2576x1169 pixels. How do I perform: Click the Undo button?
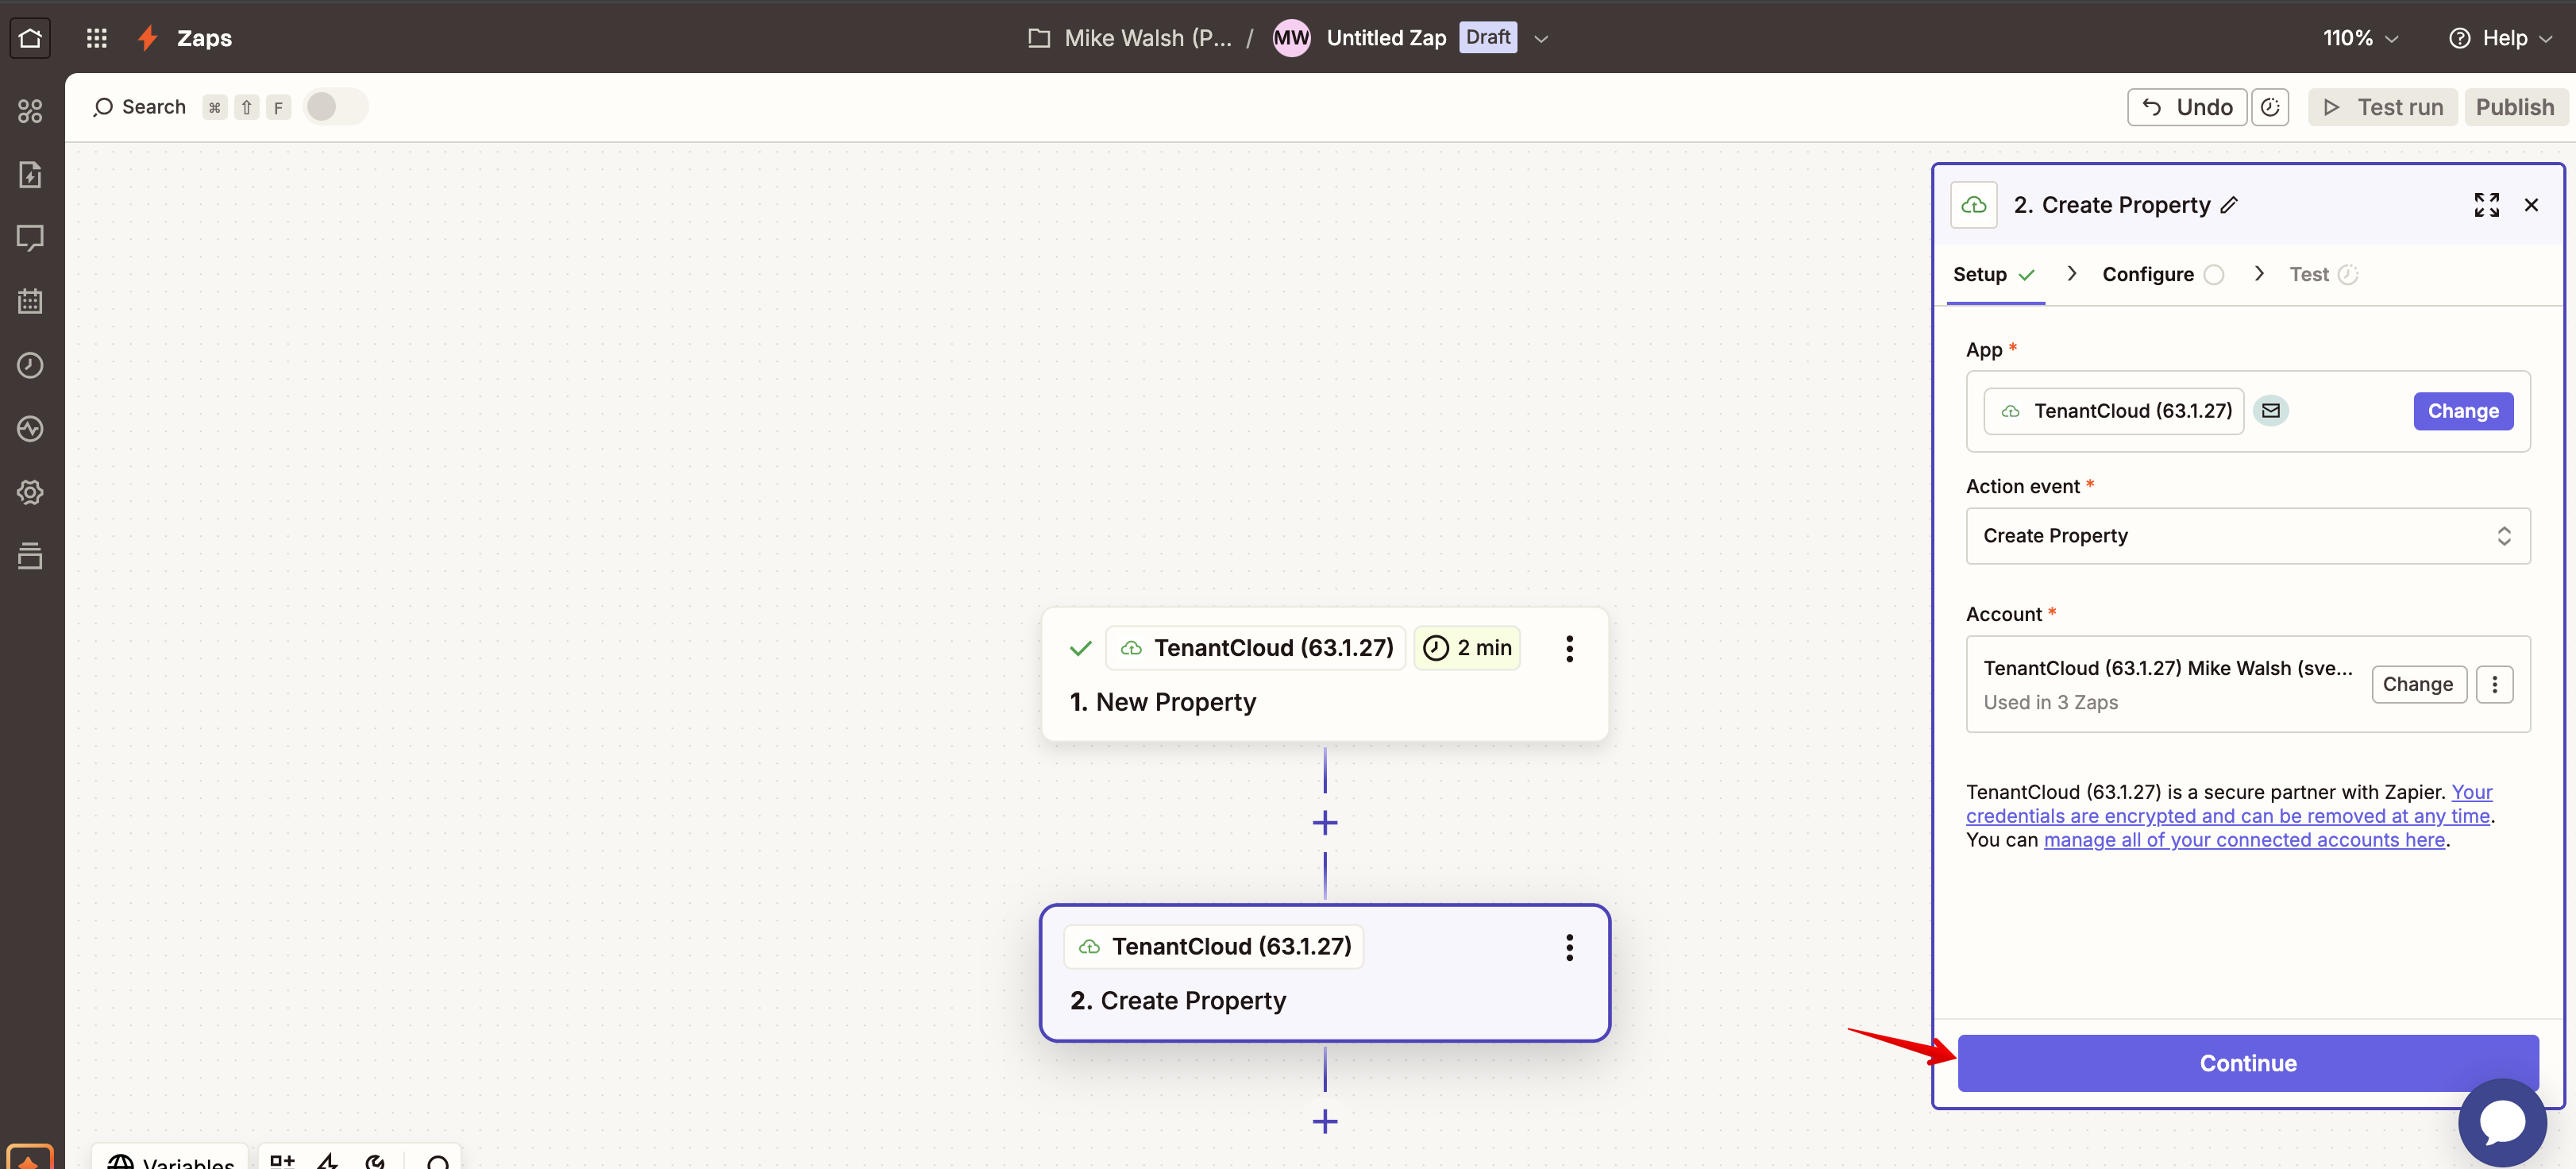click(2187, 107)
